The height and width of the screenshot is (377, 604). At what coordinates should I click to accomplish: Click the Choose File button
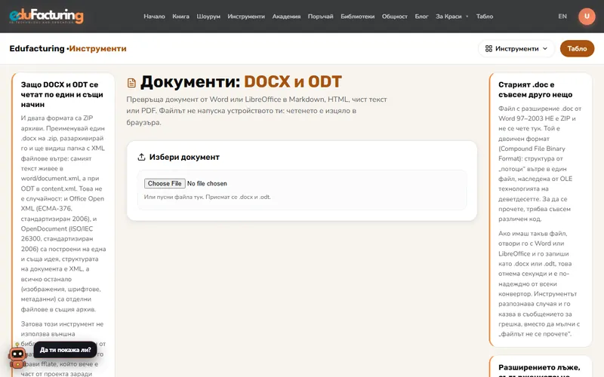click(165, 183)
